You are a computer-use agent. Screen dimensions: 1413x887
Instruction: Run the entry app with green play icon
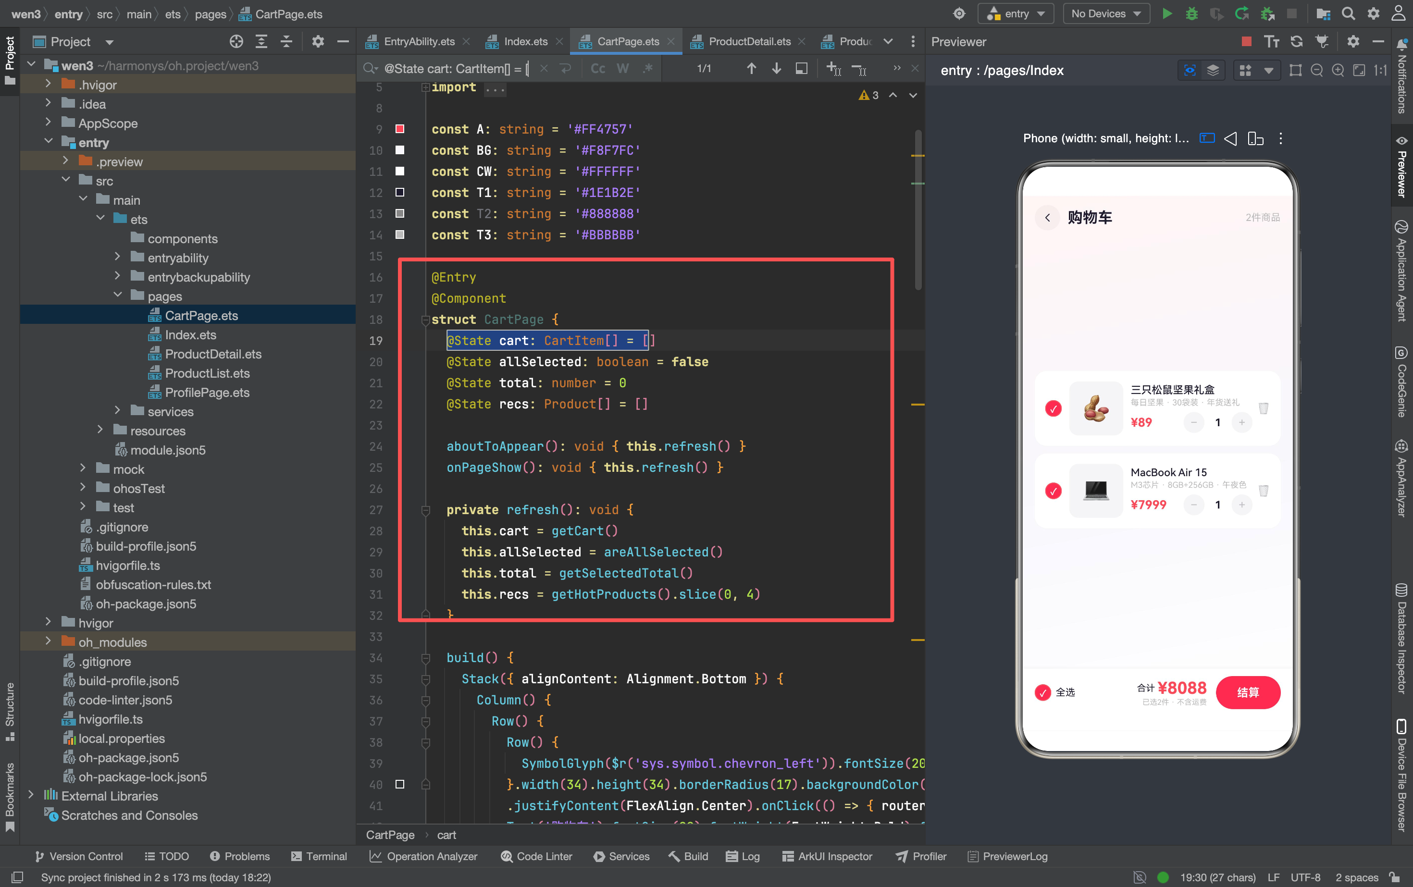point(1167,13)
